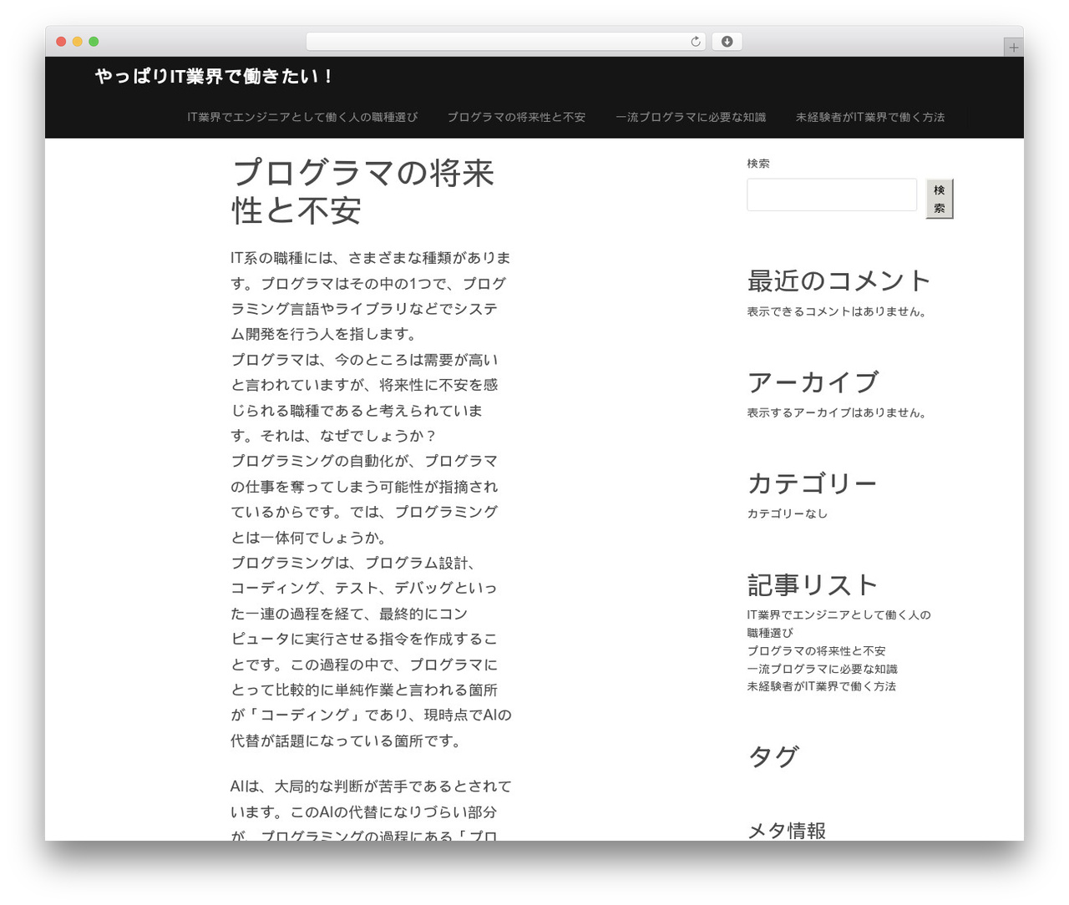Click the 最近のコメント heading
1069x905 pixels.
point(838,281)
